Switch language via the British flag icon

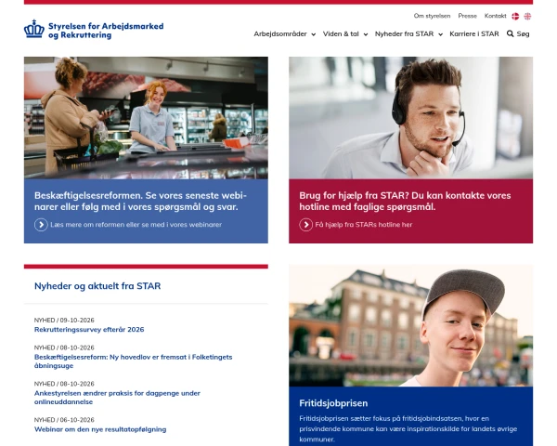coord(527,16)
